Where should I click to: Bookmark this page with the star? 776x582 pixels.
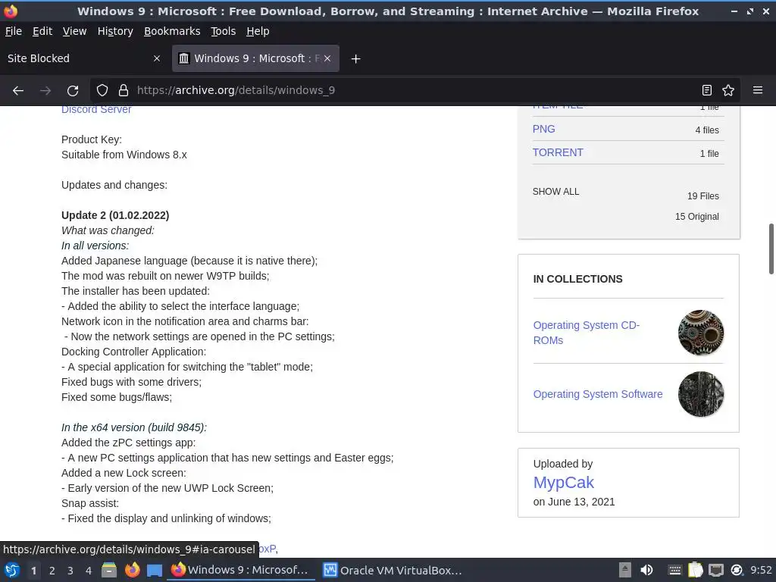click(728, 91)
